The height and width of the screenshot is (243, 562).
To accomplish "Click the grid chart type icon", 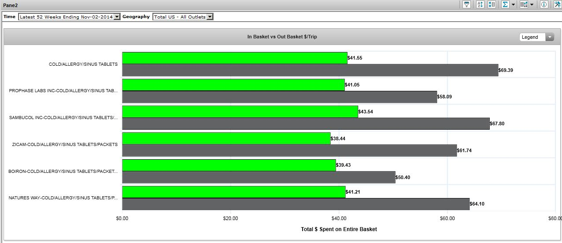I will pyautogui.click(x=524, y=4).
